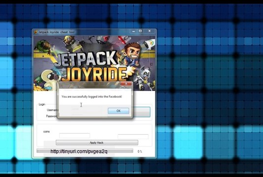This screenshot has height=177, width=263.
Task: Click the progress bar with tinyurl text
Action: point(85,151)
